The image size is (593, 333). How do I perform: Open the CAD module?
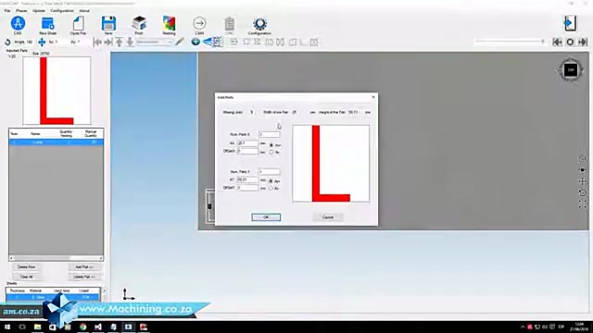pos(18,24)
